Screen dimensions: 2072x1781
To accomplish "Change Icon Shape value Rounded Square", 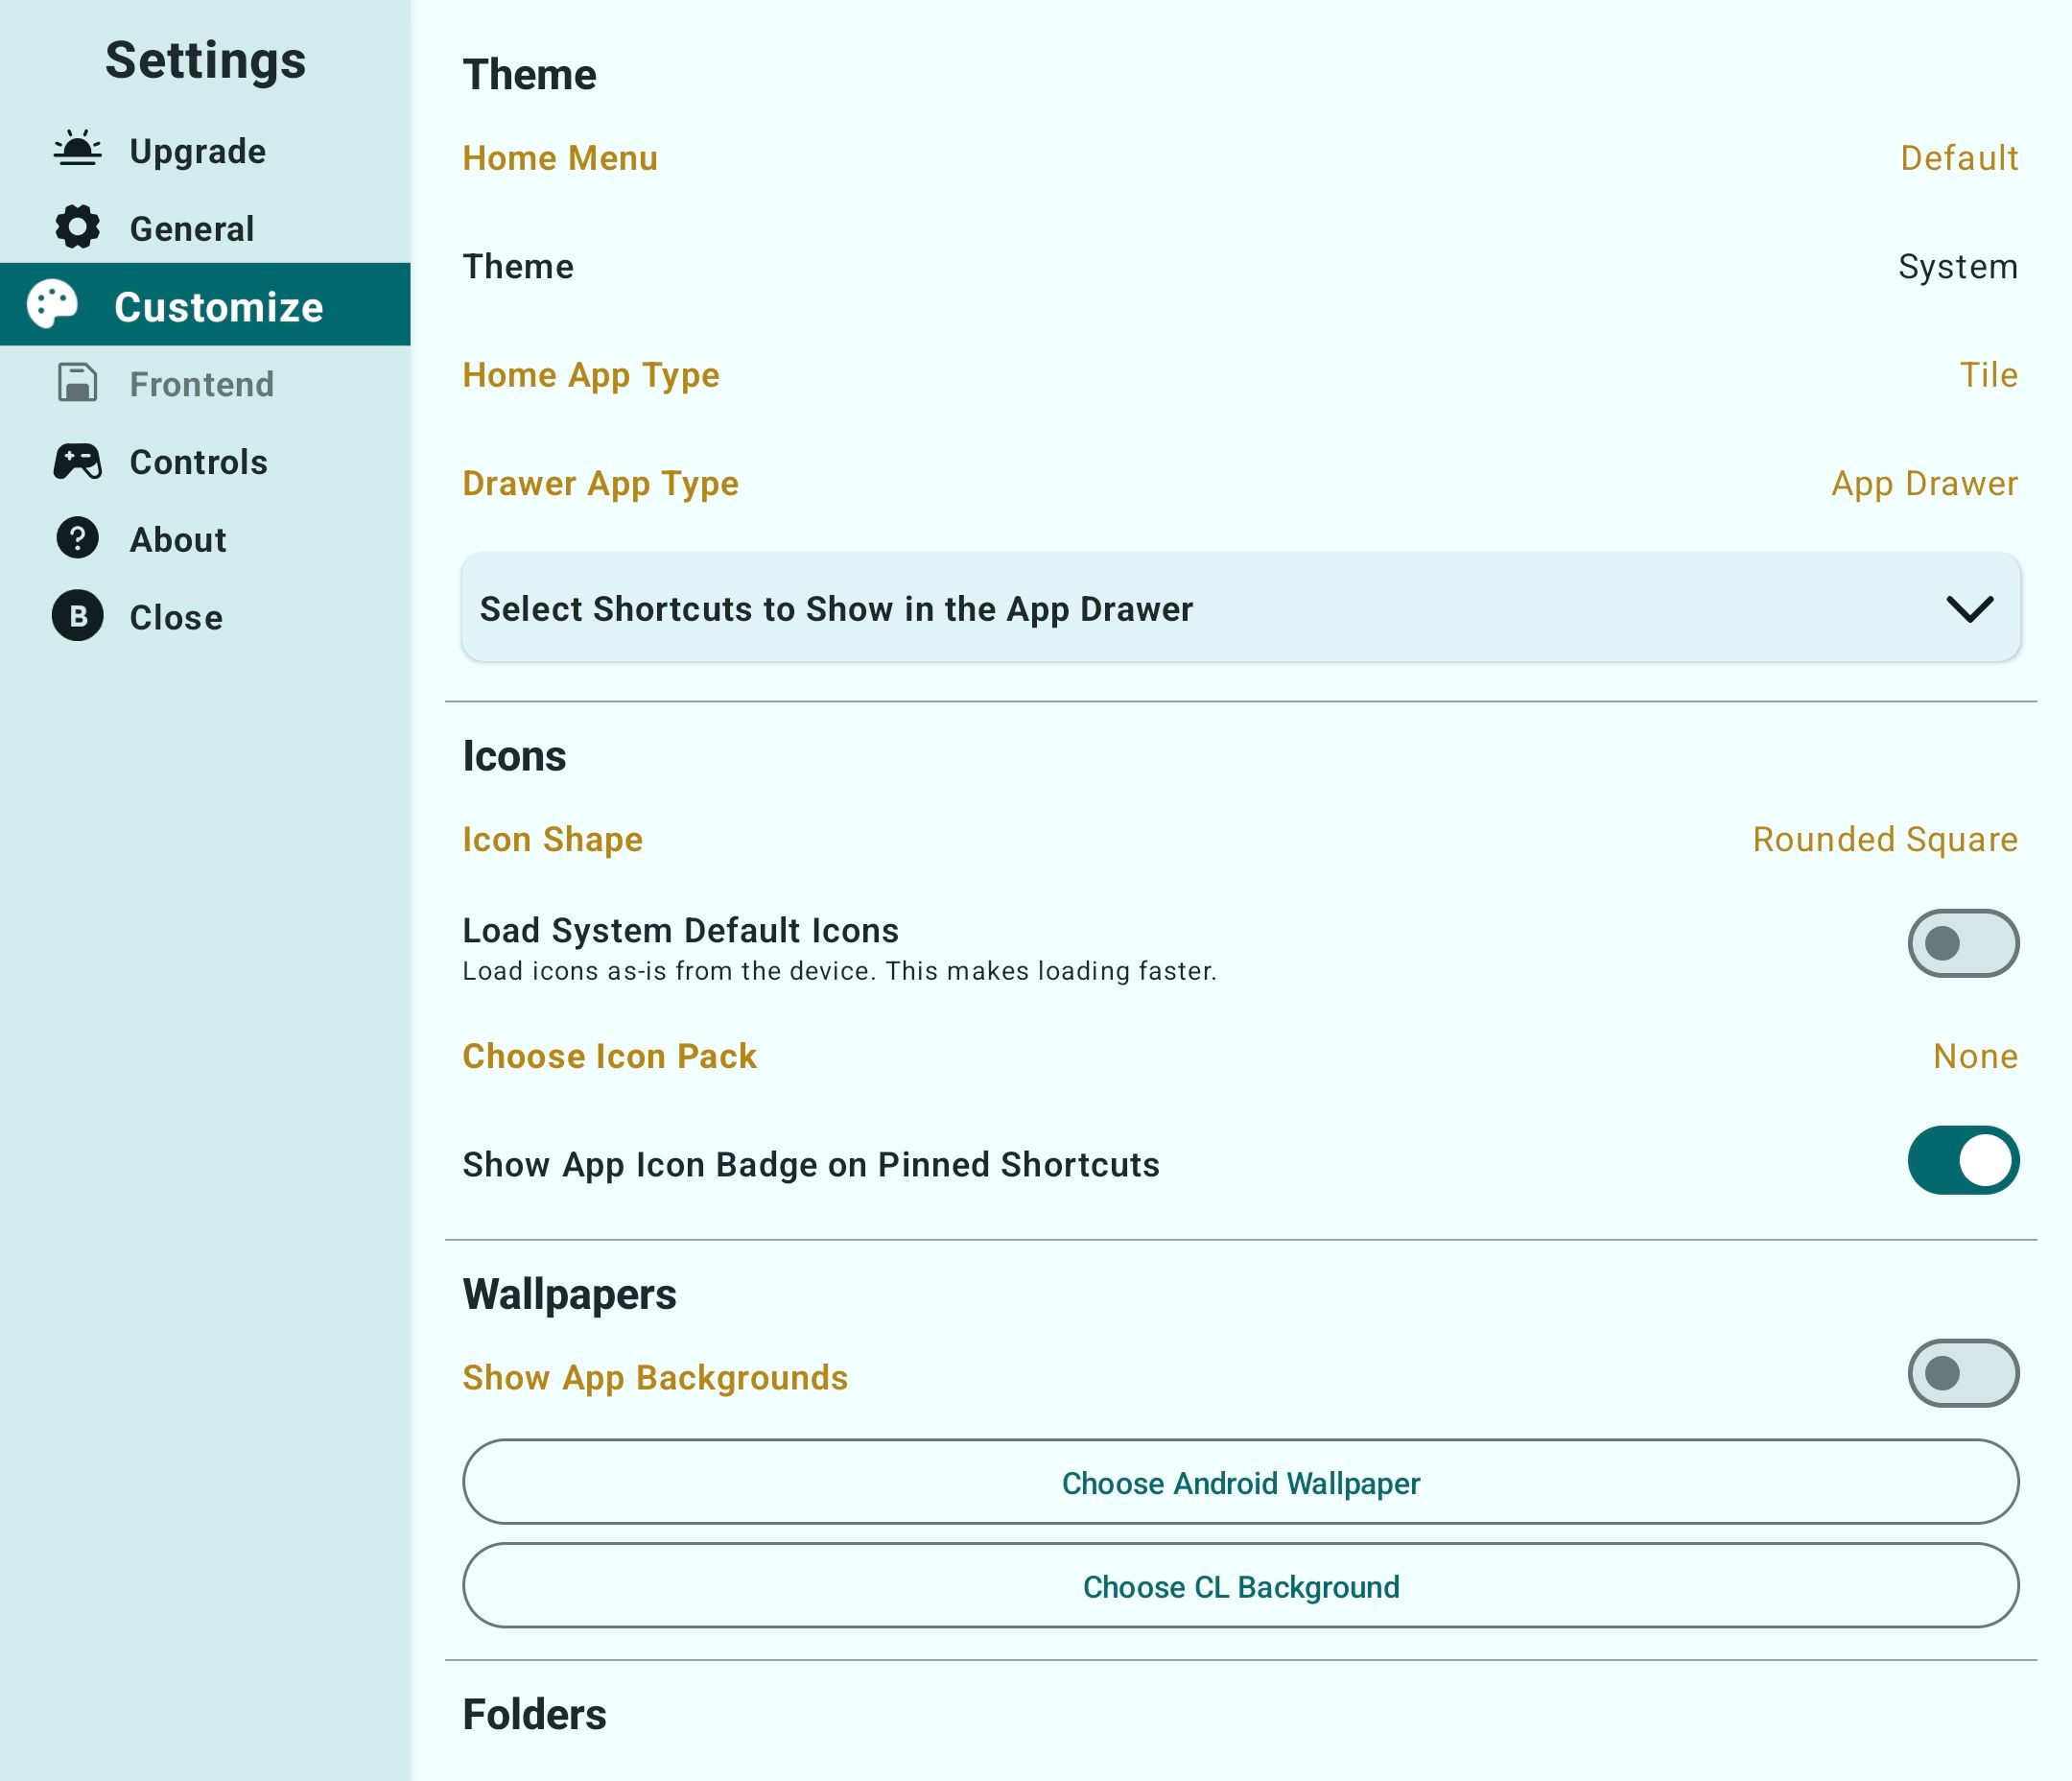I will [1885, 840].
